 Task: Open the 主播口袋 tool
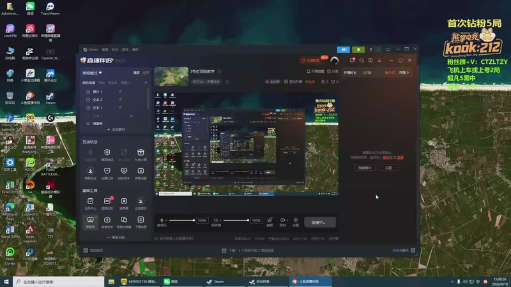pos(107,173)
